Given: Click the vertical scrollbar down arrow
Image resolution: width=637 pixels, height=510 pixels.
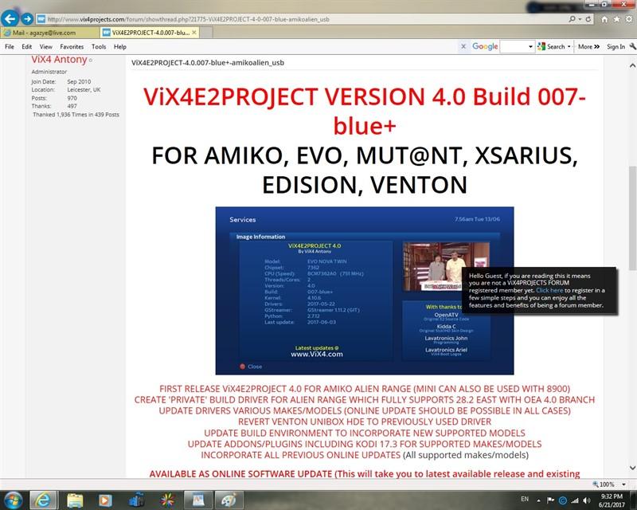Looking at the screenshot, I should (632, 468).
